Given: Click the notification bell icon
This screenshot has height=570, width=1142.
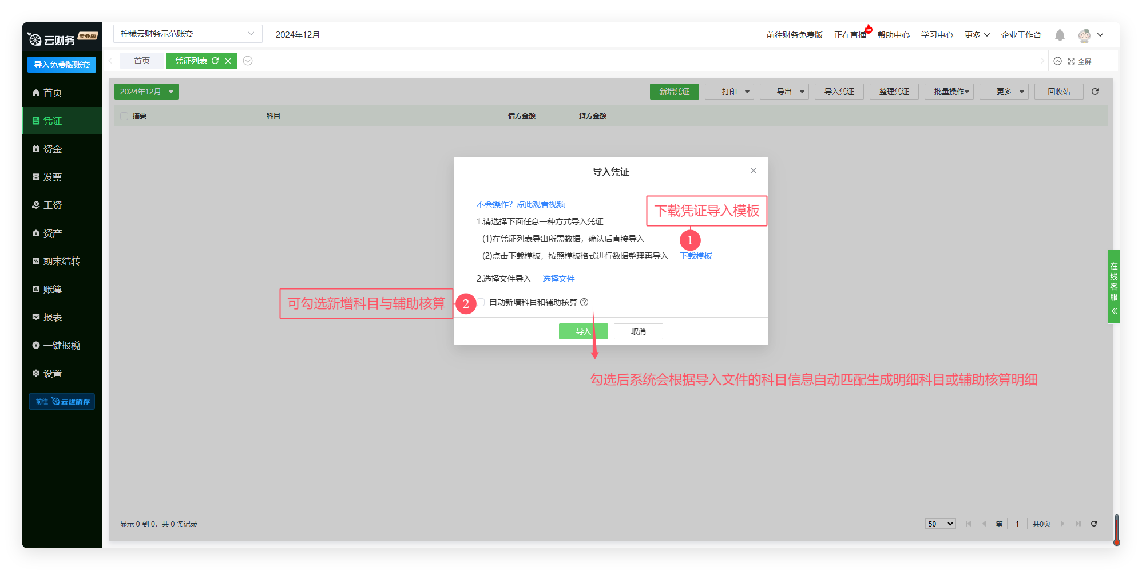Looking at the screenshot, I should coord(1060,35).
